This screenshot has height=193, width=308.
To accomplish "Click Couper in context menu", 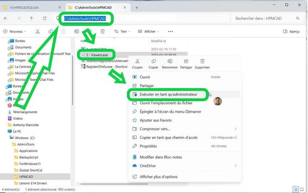I will 137,64.
